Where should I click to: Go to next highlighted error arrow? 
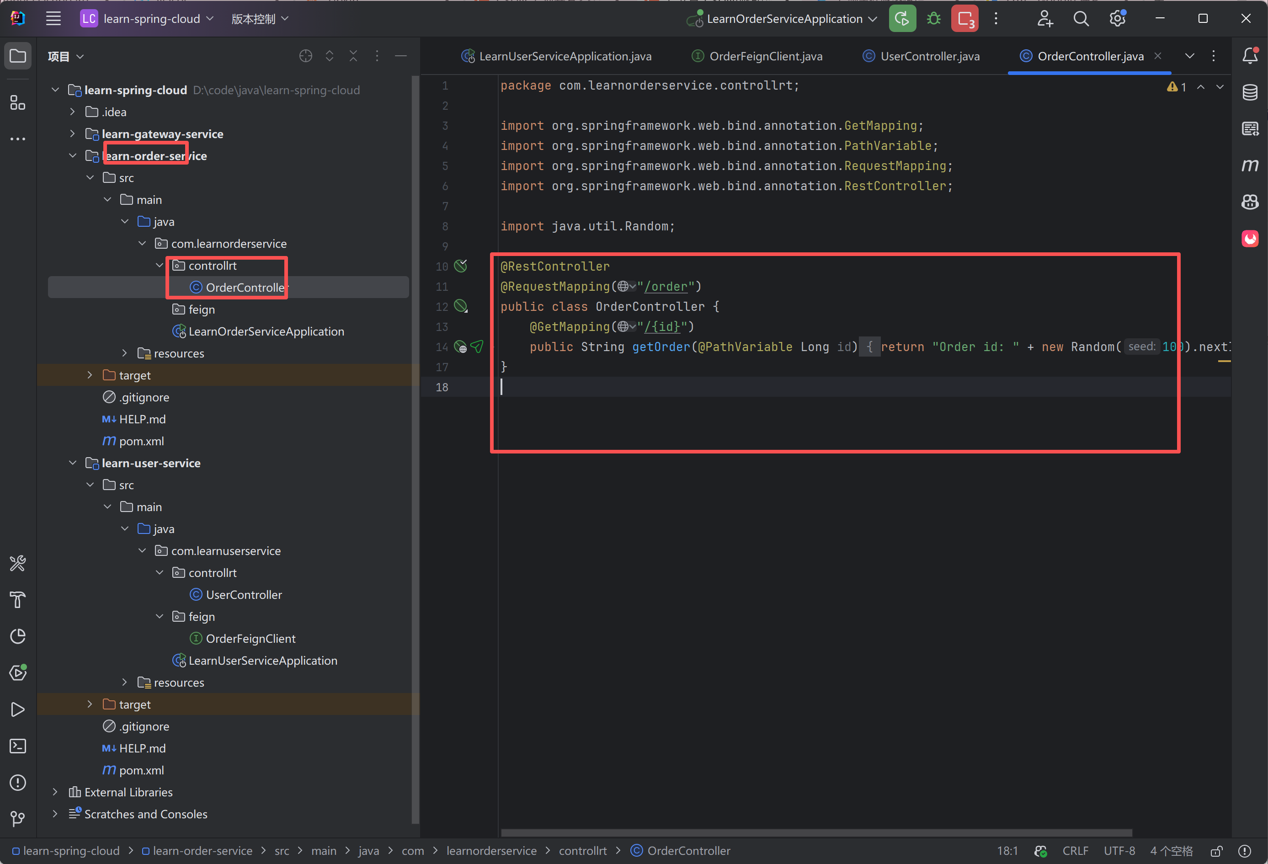click(x=1220, y=87)
